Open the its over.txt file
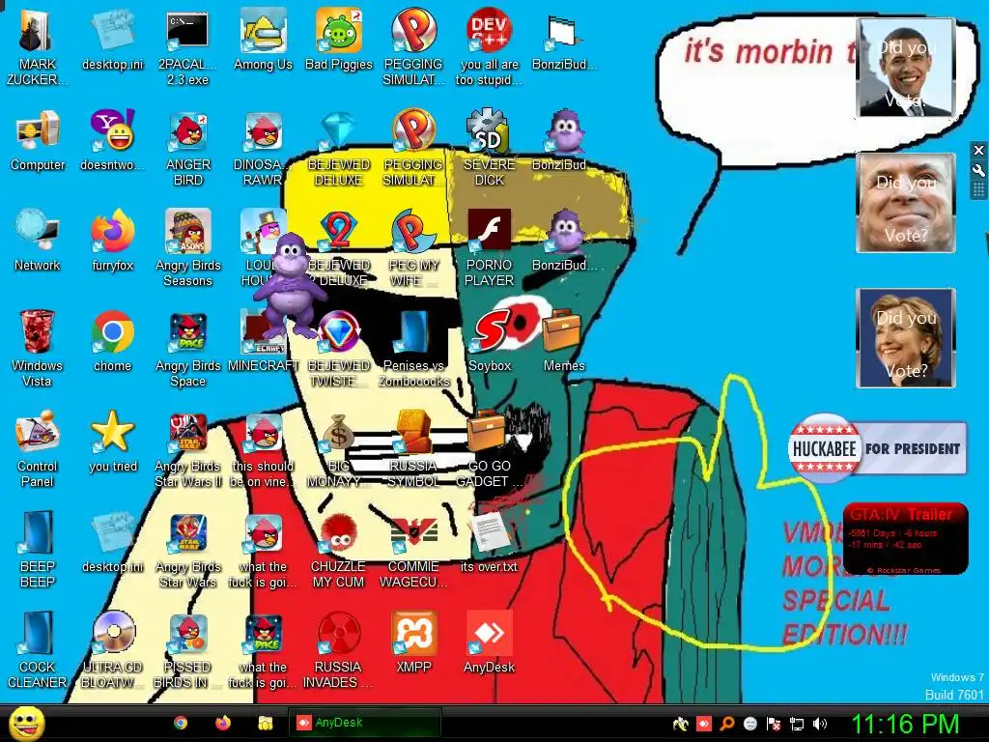The width and height of the screenshot is (989, 742). click(x=490, y=541)
